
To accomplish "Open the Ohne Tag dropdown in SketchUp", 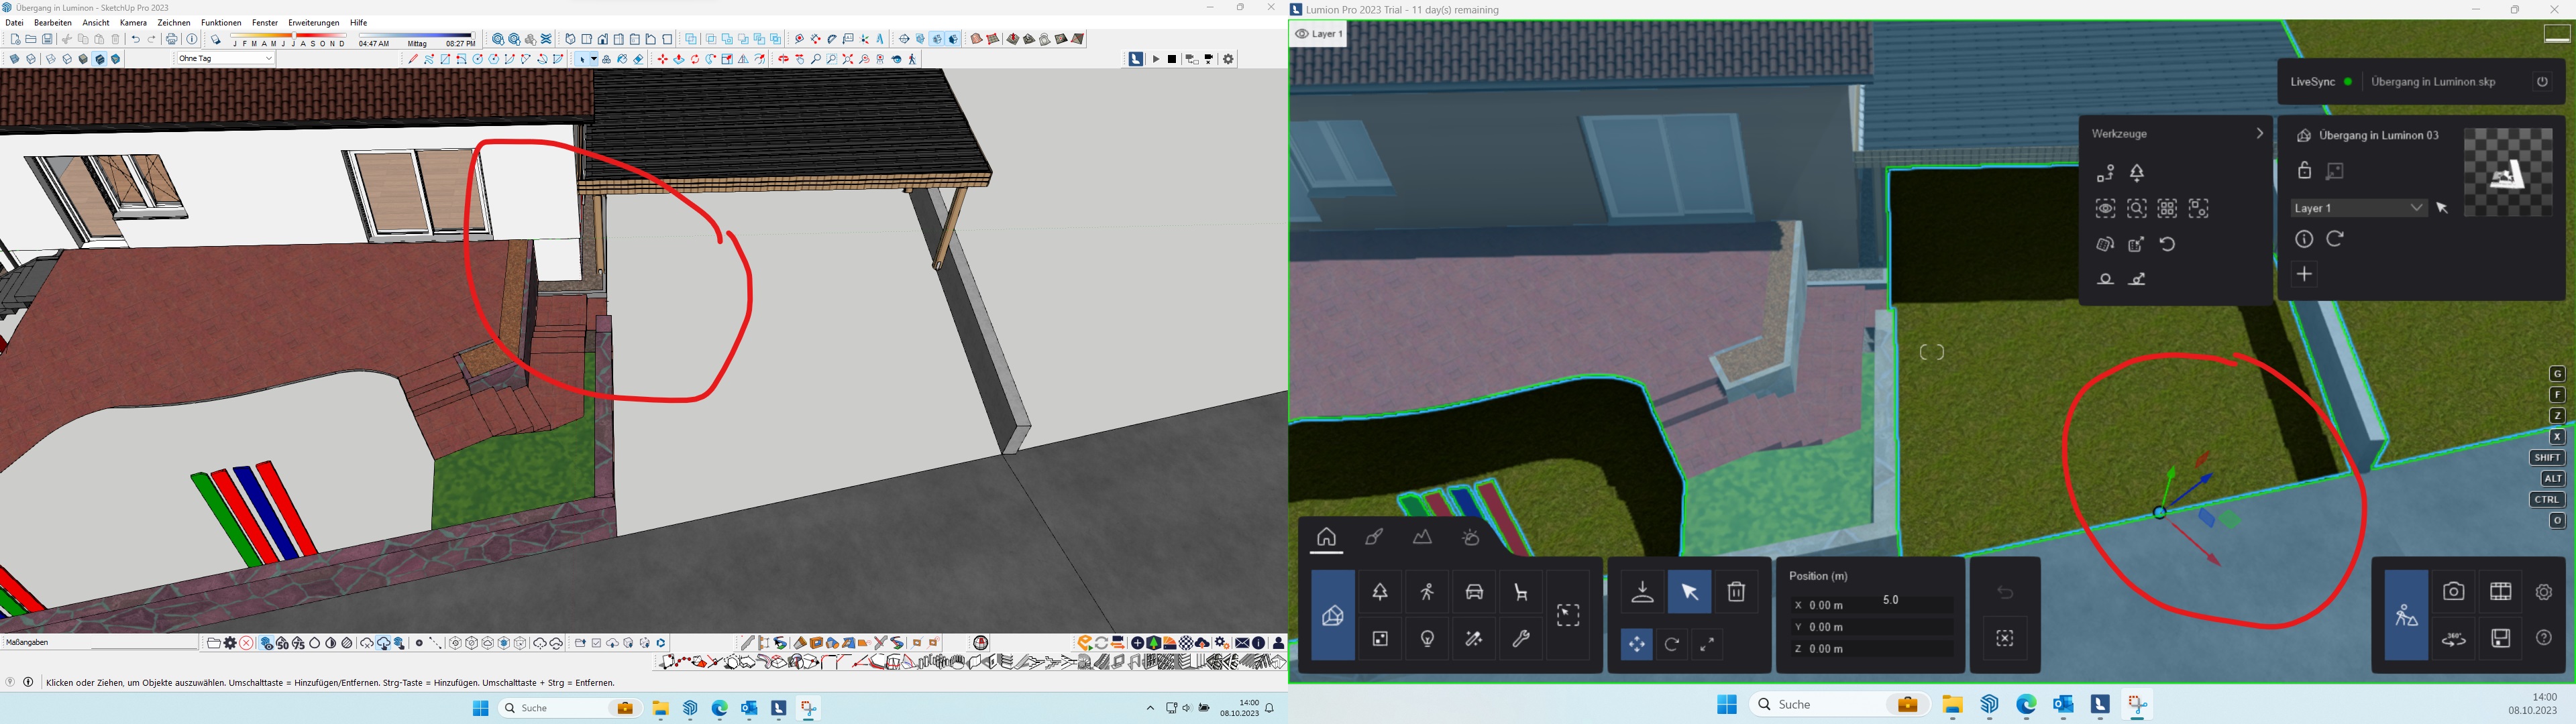I will point(225,59).
